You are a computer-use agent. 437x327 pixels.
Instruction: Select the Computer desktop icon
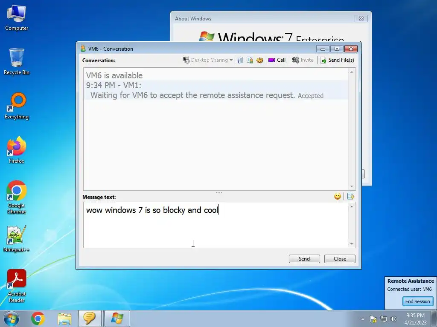17,18
